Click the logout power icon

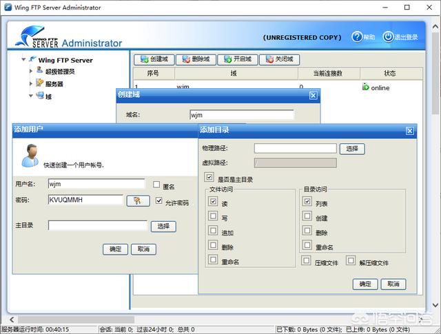click(388, 36)
